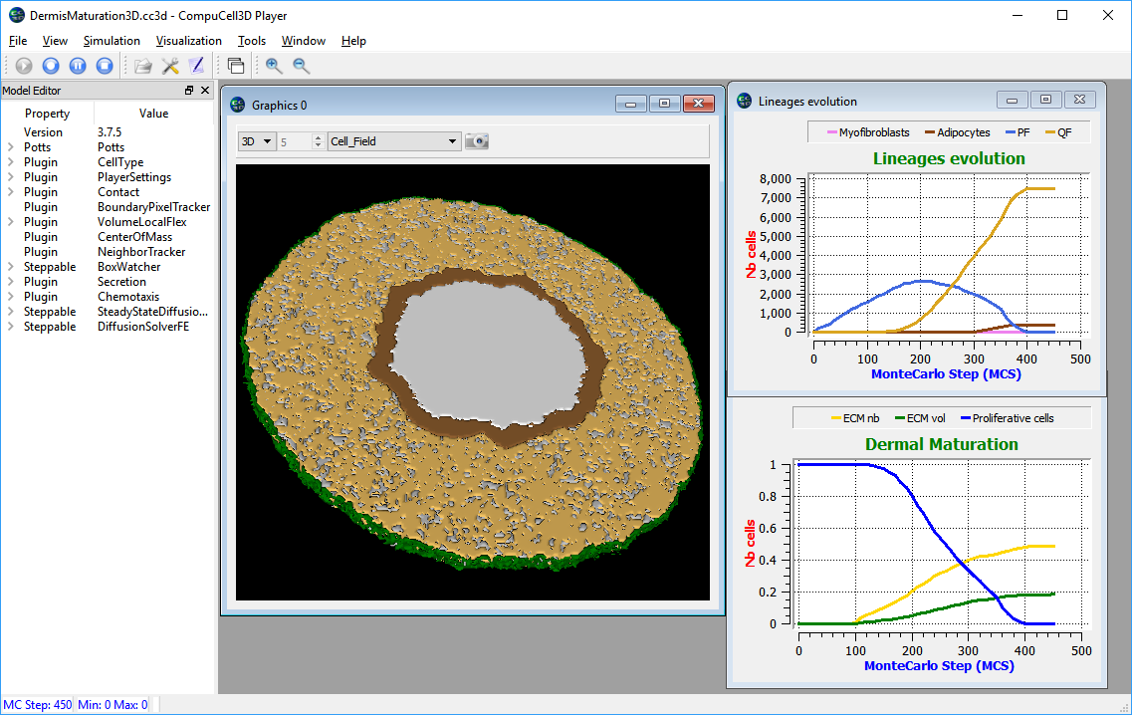
Task: Expand the Potts tree item
Action: tap(10, 147)
